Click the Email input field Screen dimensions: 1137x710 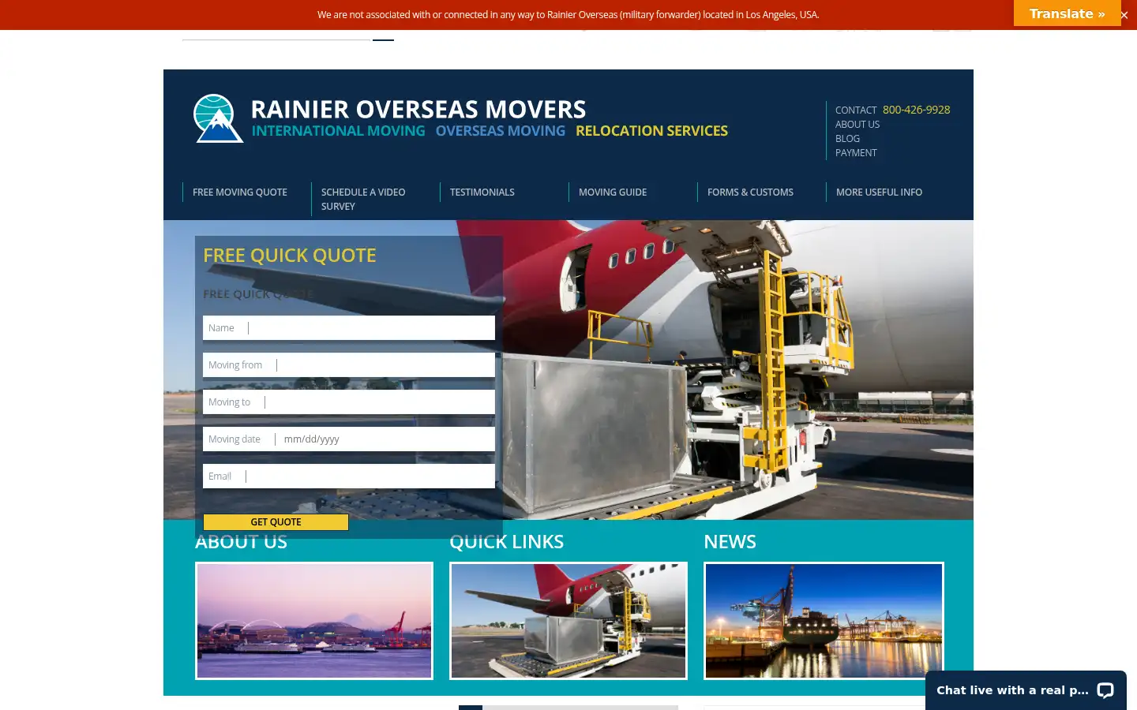349,476
